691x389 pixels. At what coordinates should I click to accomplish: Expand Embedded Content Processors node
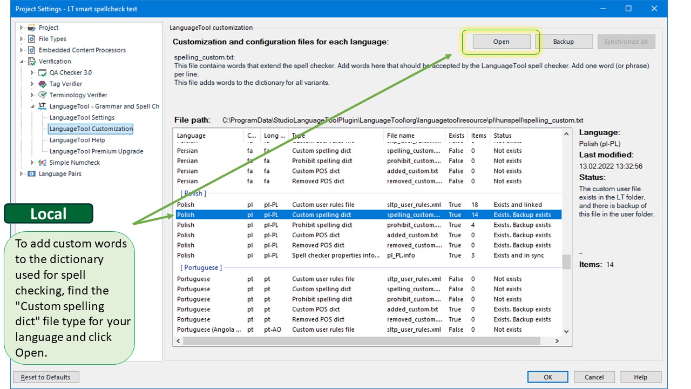point(22,50)
